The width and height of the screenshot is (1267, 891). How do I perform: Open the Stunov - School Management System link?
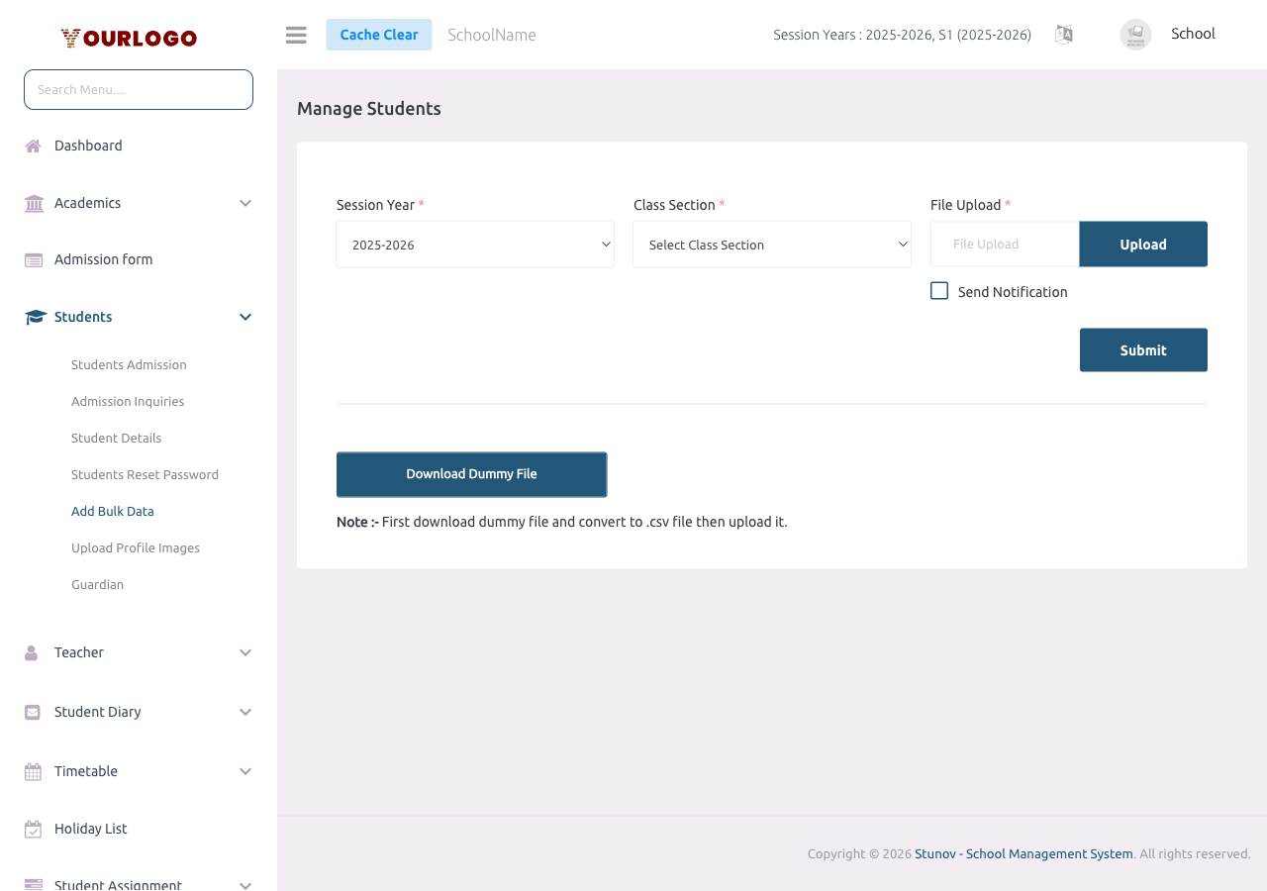tap(1023, 853)
